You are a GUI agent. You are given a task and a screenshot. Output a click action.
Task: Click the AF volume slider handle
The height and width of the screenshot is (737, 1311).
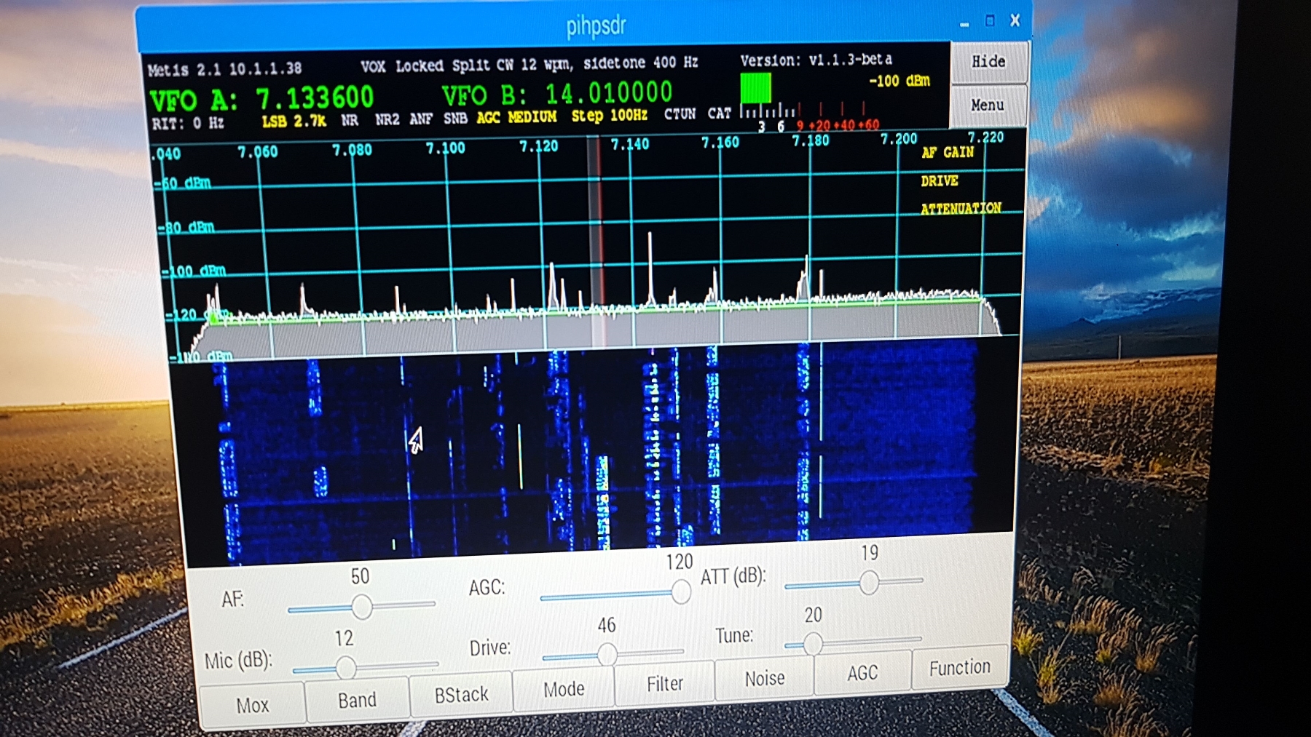click(362, 606)
